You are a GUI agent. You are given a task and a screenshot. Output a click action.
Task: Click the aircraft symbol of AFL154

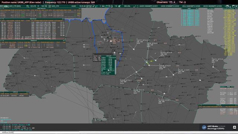[173, 75]
